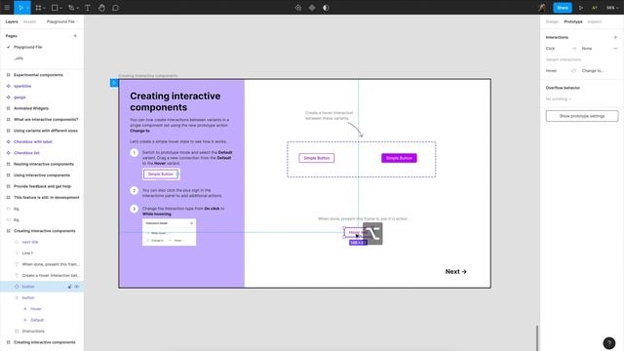Click the white Simple Button default variant
The height and width of the screenshot is (351, 624).
point(316,158)
